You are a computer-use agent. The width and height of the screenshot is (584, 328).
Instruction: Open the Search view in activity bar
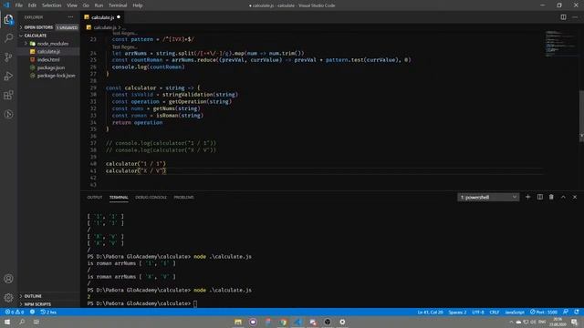(x=8, y=38)
